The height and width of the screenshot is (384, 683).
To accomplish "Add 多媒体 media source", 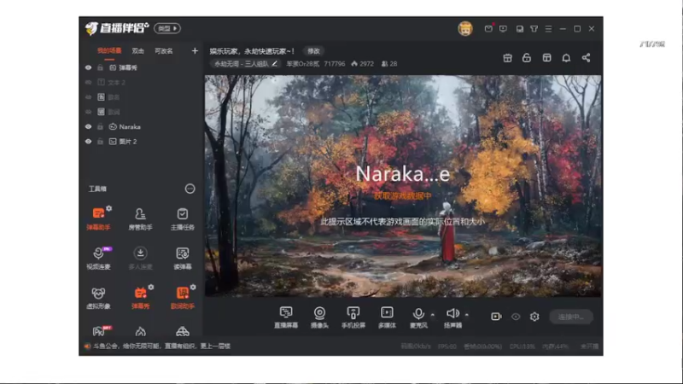I will pos(387,317).
